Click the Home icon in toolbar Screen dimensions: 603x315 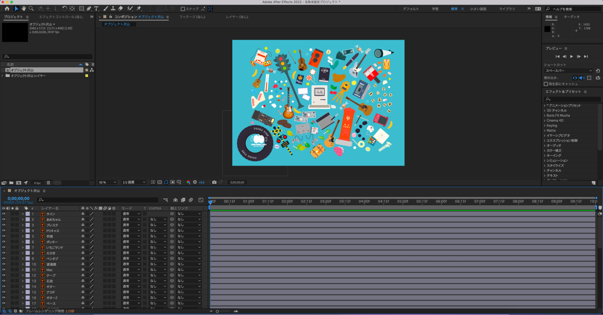click(x=7, y=9)
